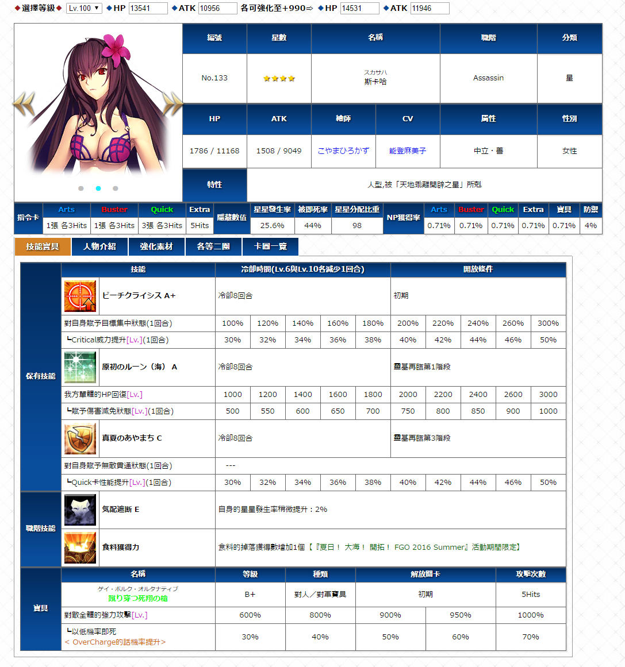Open voice actor link 能登麻美子
Image resolution: width=625 pixels, height=667 pixels.
pos(408,151)
